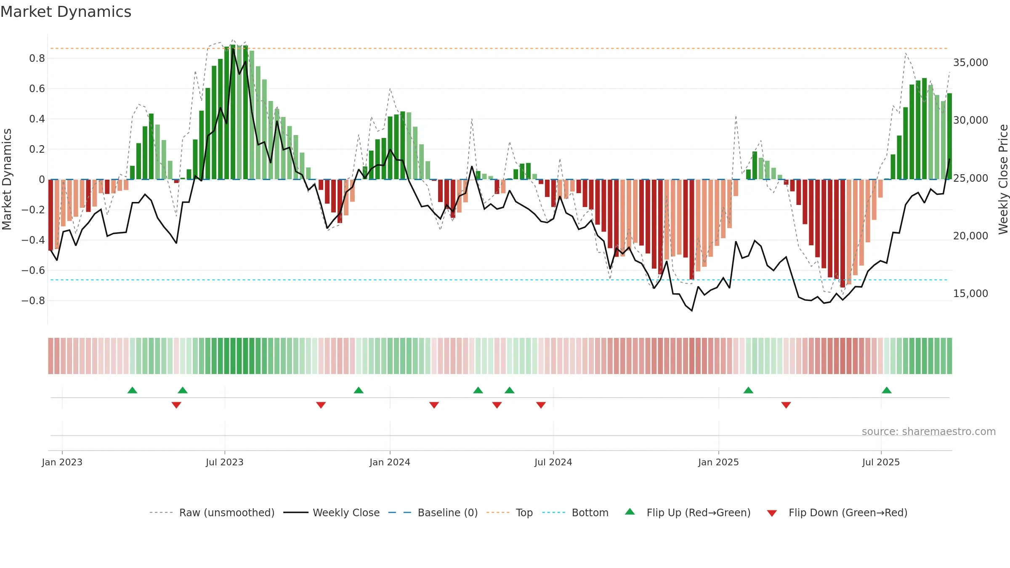
Task: Click the Jan 2025 x-axis label
Action: [x=719, y=462]
